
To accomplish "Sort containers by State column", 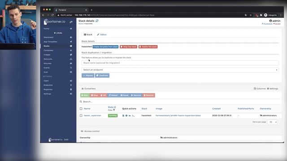I will point(112,107).
